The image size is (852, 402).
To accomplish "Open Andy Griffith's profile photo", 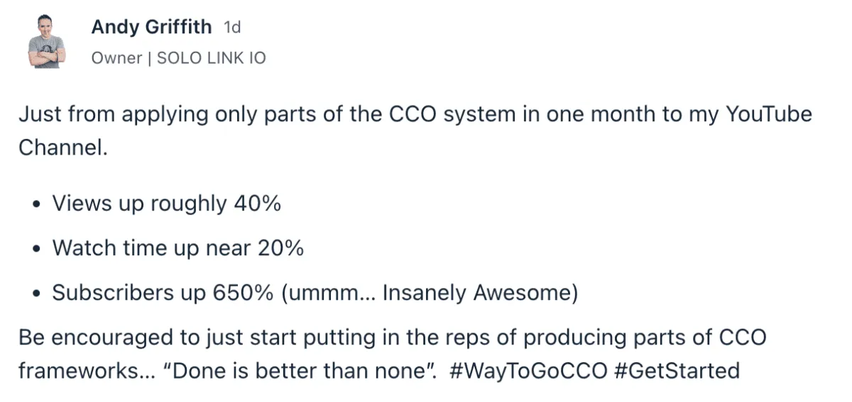I will (x=47, y=43).
